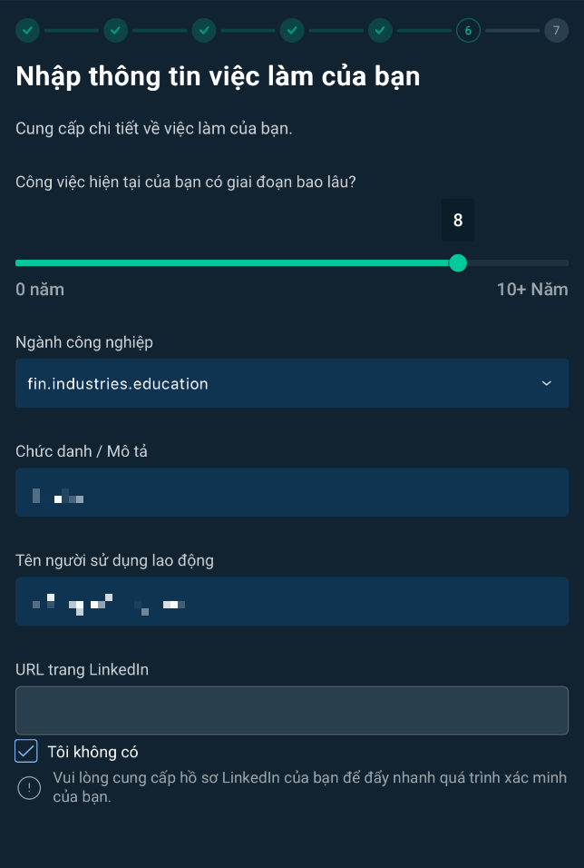584x868 pixels.
Task: Click the fifth completed step checkmark
Action: 380,30
